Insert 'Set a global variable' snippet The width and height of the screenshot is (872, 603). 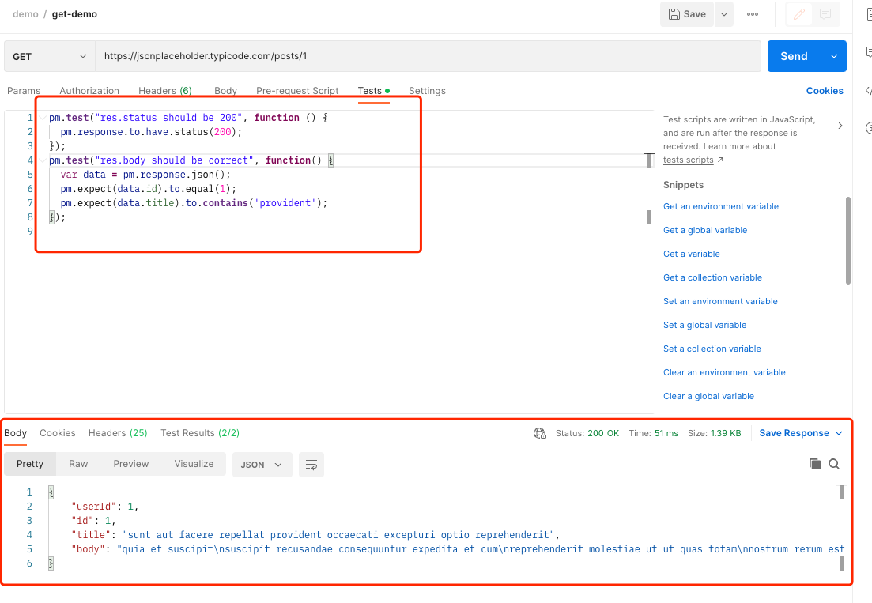point(704,325)
